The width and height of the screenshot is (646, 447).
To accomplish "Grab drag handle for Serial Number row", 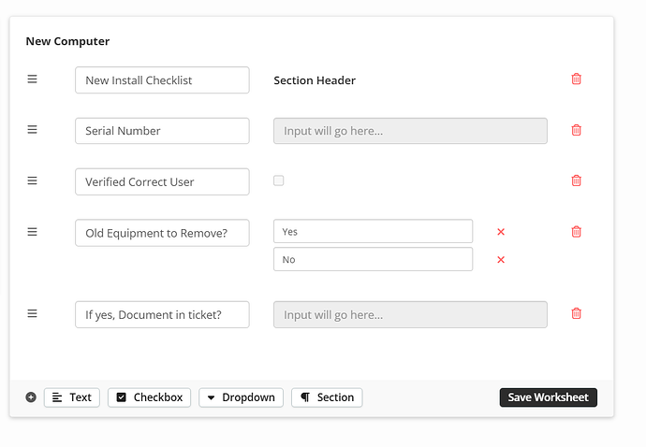I will (32, 130).
